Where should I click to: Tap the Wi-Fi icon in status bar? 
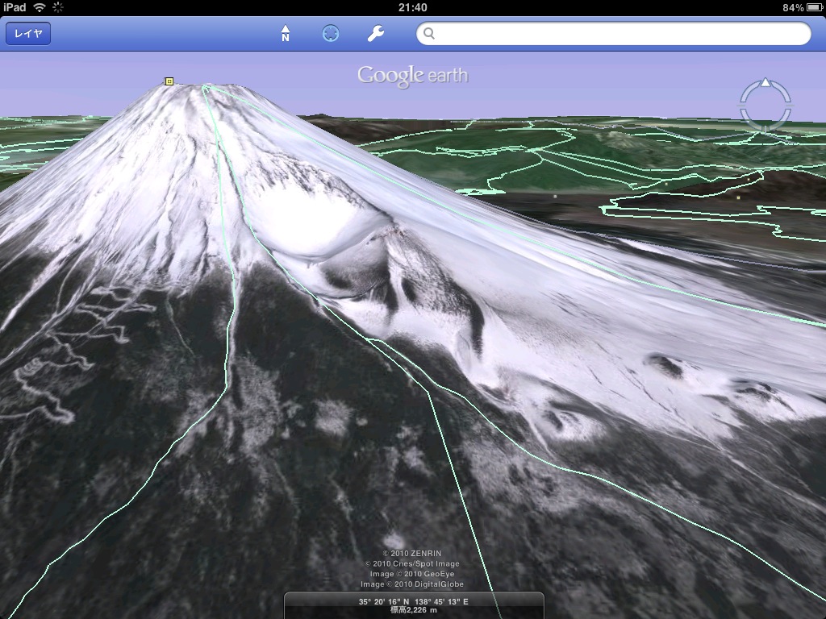coord(40,7)
